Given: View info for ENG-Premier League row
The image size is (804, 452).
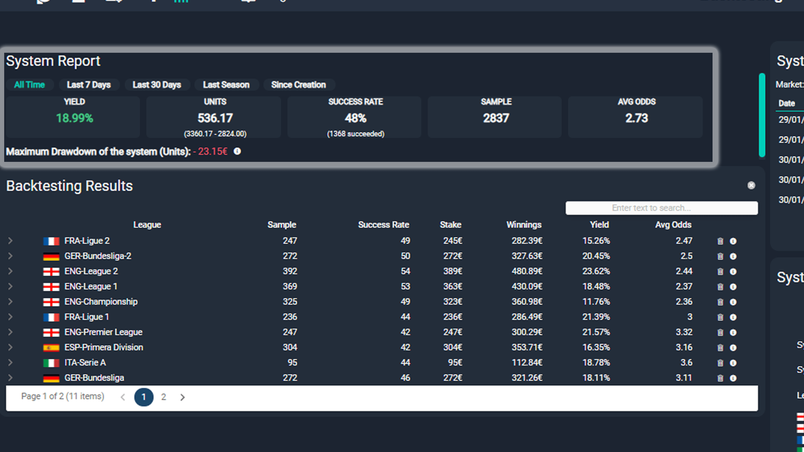Looking at the screenshot, I should pos(734,332).
